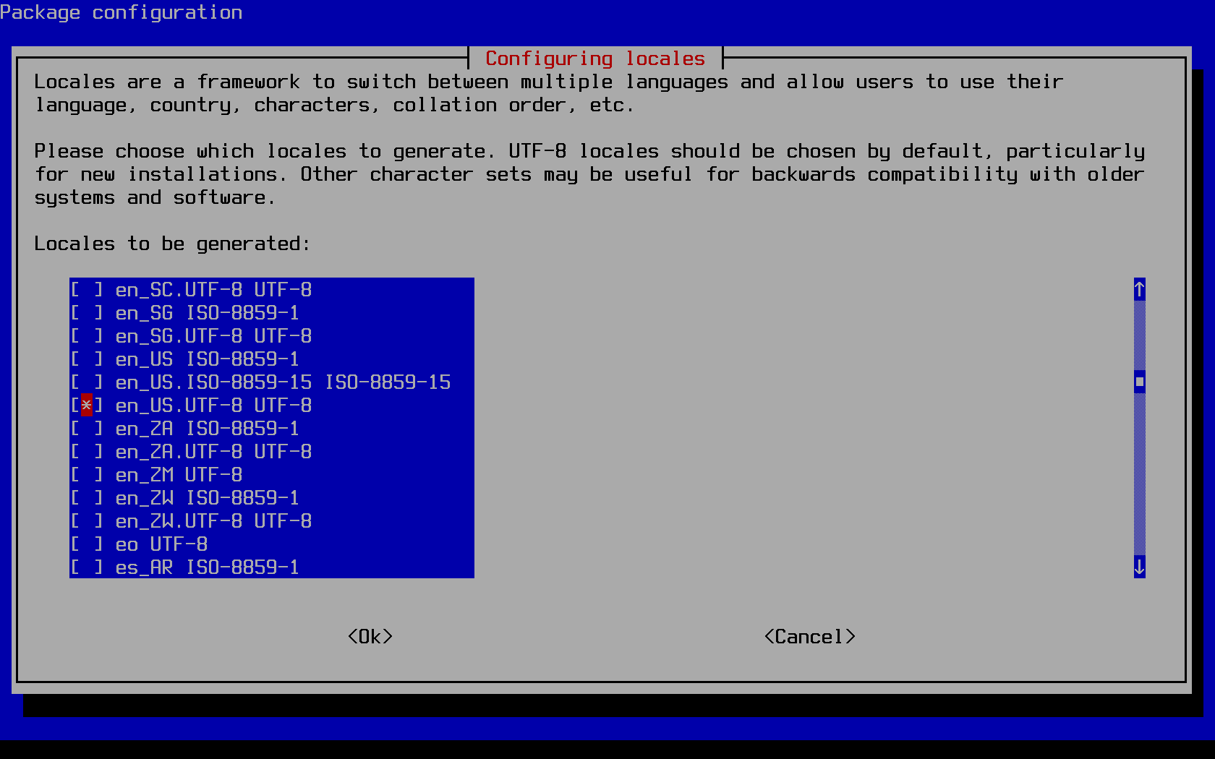Toggle the es_AR ISO-8859-1 checkbox
Screen dimensions: 1215x759
(87, 567)
